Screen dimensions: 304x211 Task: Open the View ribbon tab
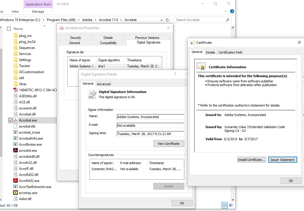coord(15,12)
